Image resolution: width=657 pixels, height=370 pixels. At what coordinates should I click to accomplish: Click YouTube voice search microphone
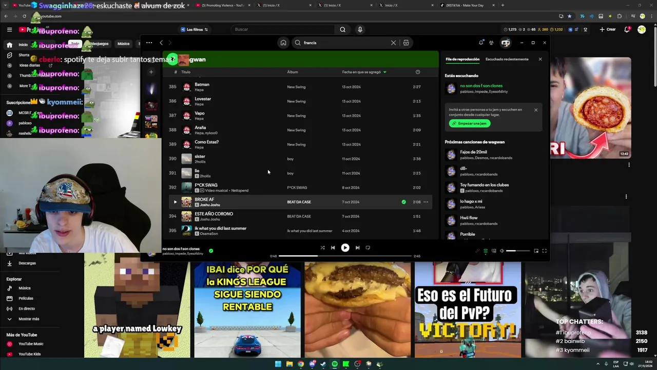point(360,29)
